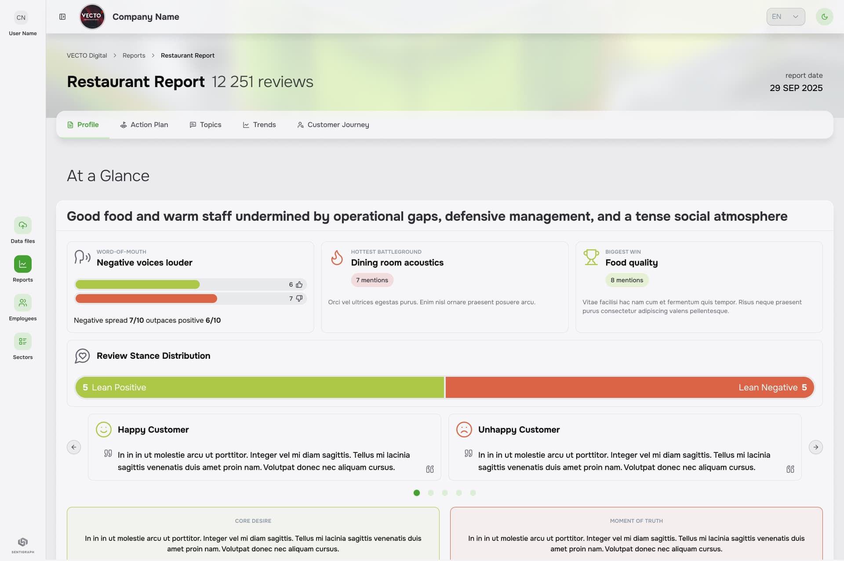Image resolution: width=844 pixels, height=561 pixels.
Task: Go to next customer quote arrow
Action: (x=815, y=447)
